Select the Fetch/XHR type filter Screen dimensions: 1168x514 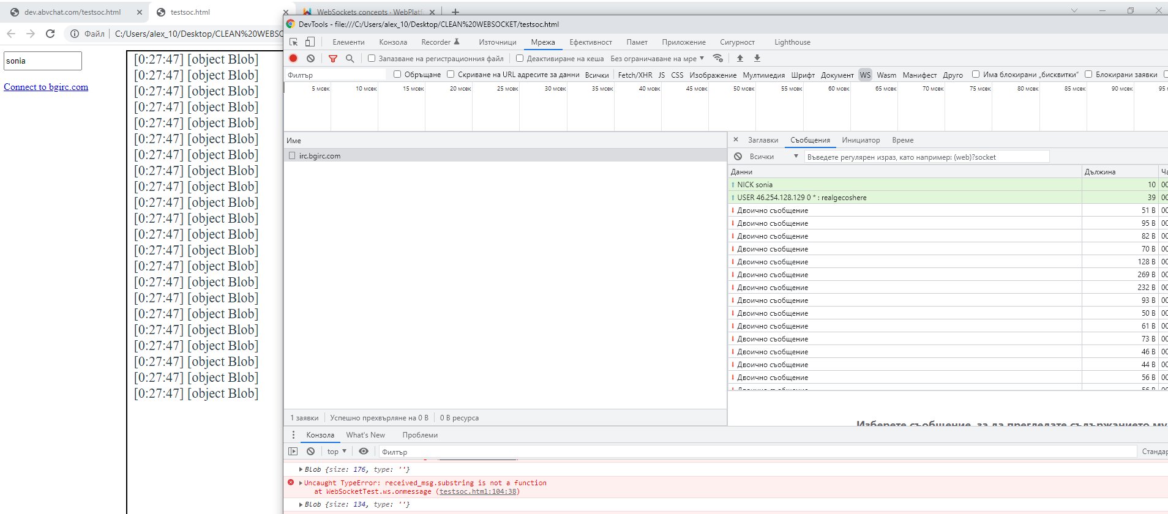coord(635,75)
